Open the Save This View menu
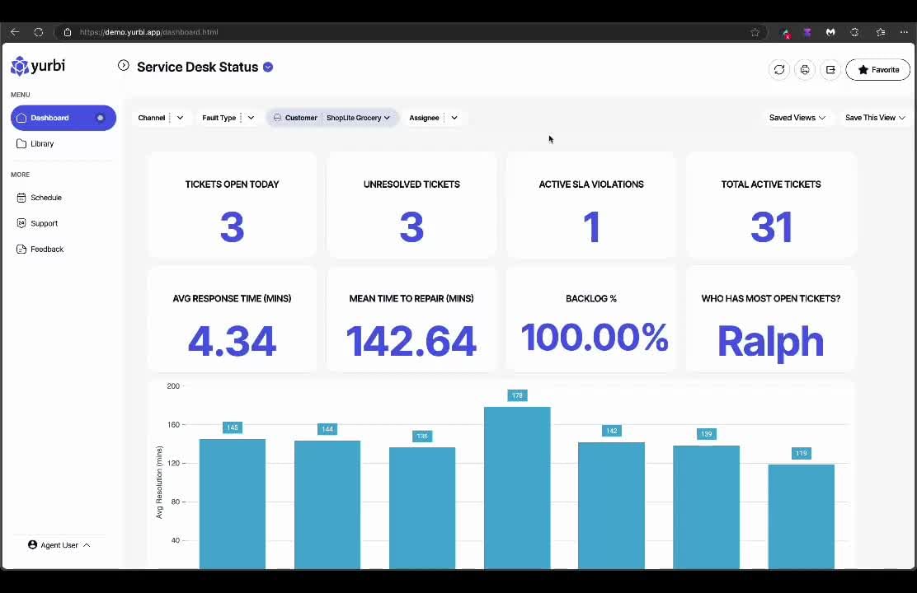Screen dimensions: 917x593 [x=874, y=118]
